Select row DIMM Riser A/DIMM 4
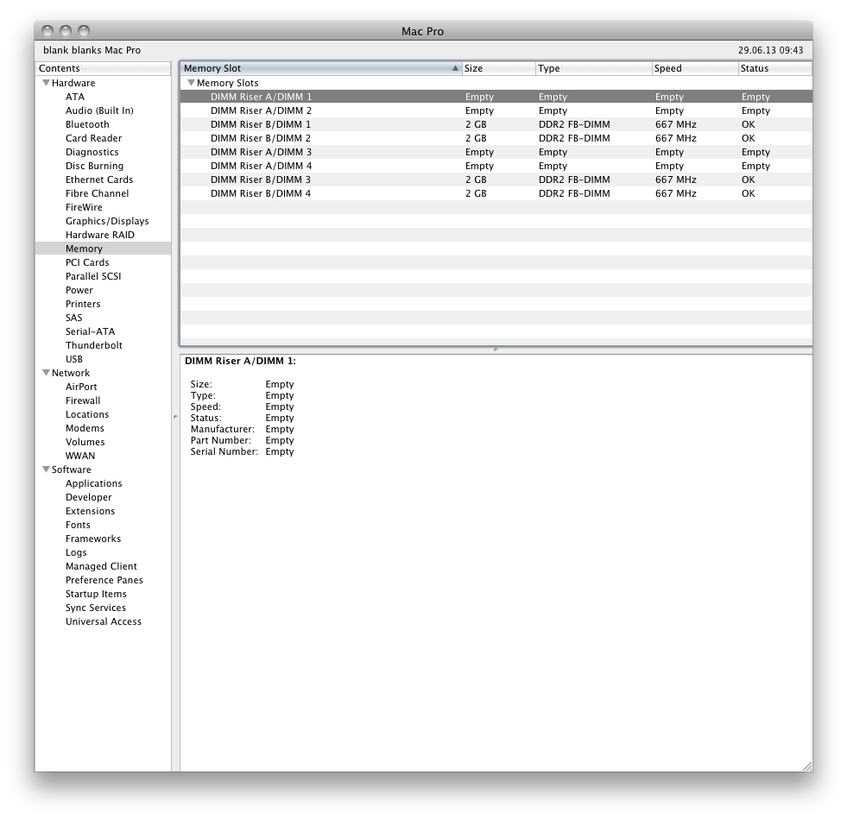The width and height of the screenshot is (847, 819). tap(496, 166)
